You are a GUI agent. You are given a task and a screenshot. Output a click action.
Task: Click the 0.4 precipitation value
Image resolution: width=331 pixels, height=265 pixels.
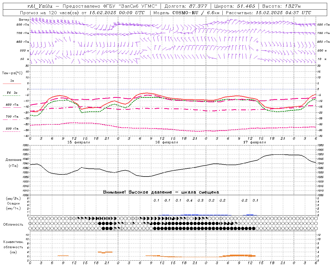click(x=190, y=201)
